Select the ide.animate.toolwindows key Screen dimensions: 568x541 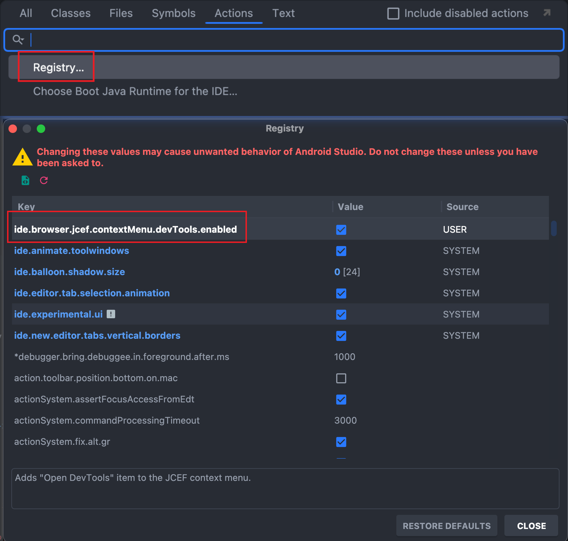point(72,251)
